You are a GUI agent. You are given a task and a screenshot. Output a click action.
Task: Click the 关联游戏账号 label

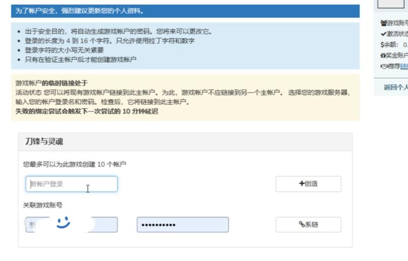tap(43, 205)
